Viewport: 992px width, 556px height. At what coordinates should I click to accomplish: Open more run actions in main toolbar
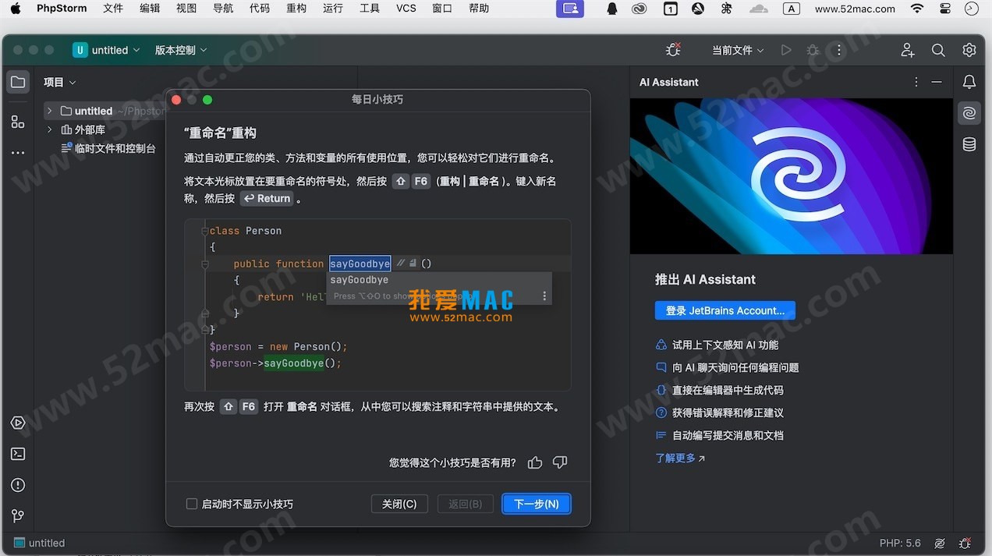(839, 50)
